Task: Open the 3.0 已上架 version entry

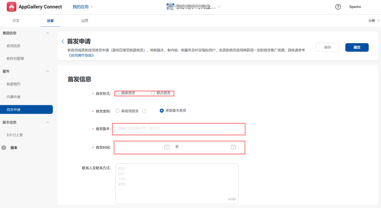Action: 15,135
